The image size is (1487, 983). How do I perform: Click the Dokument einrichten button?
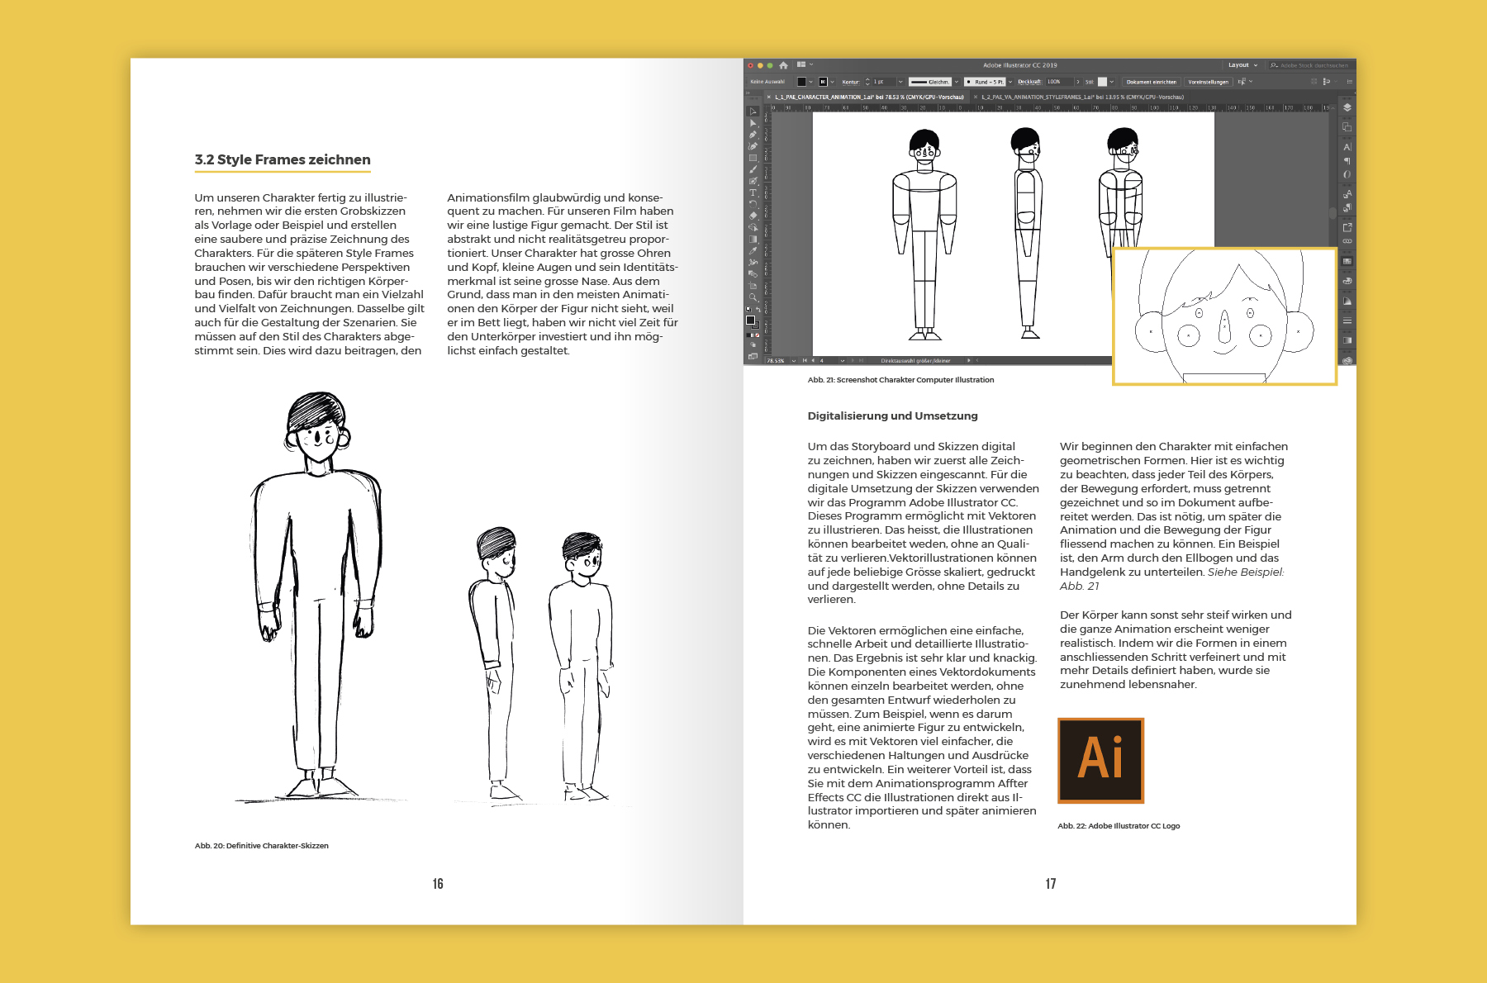point(1151,82)
